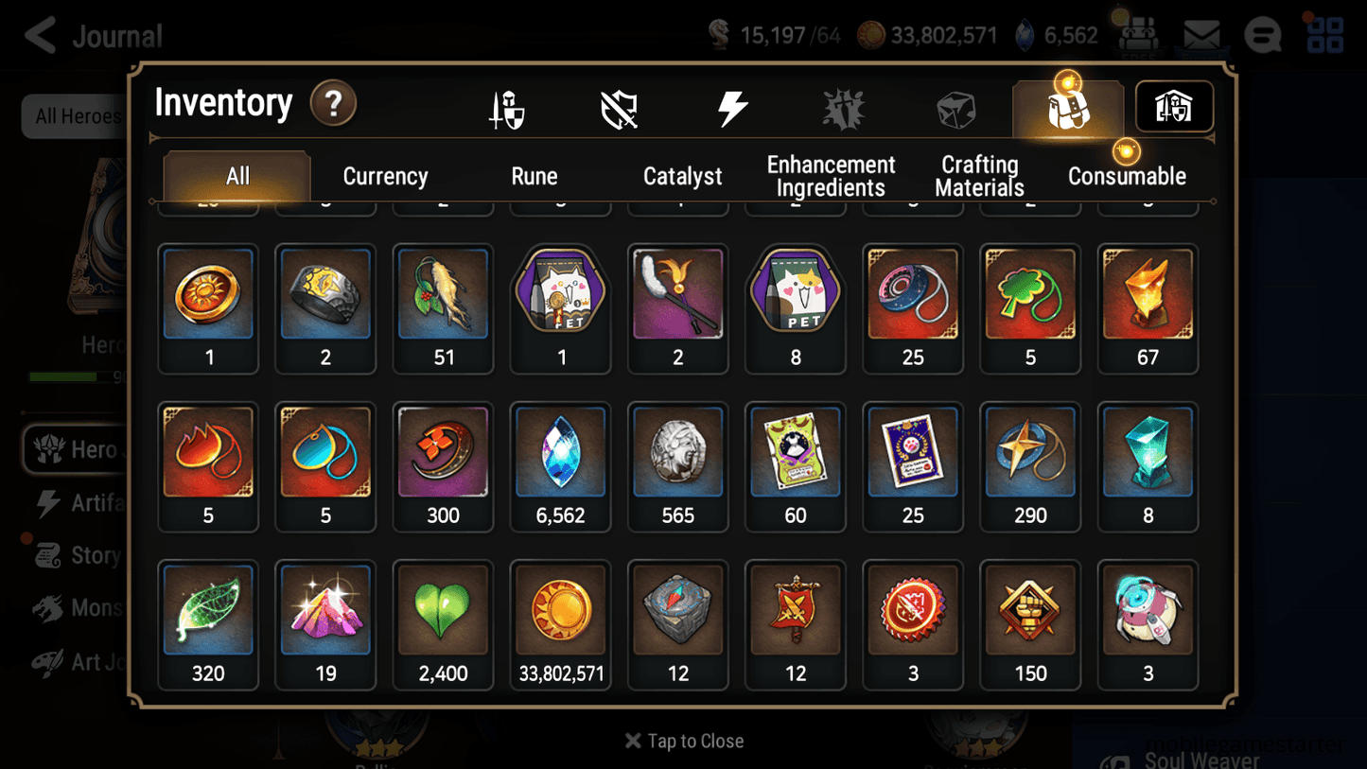Open the storage house icon button
The height and width of the screenshot is (769, 1367).
(x=1174, y=107)
